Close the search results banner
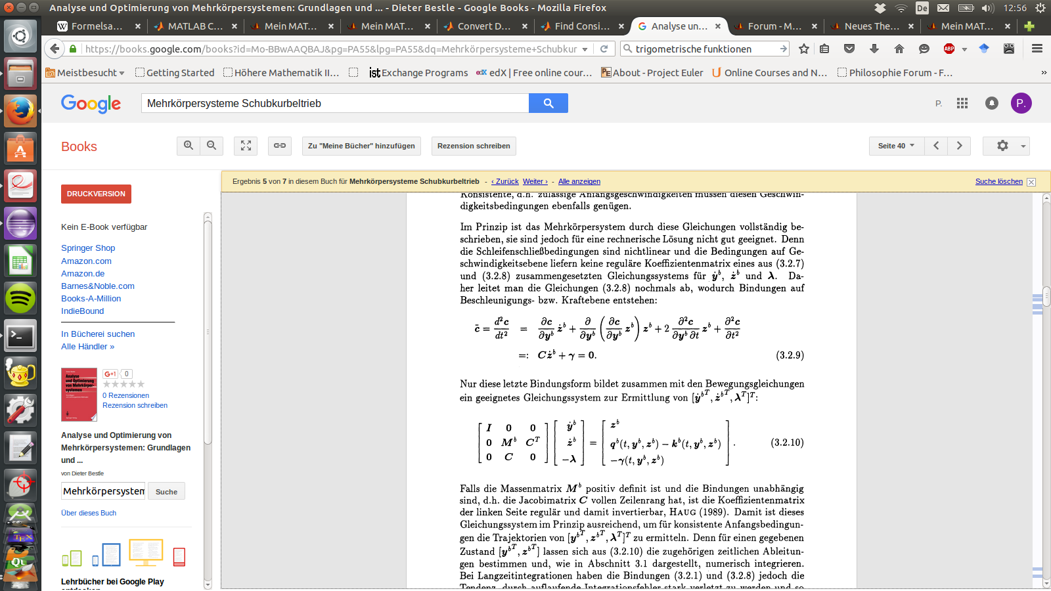The height and width of the screenshot is (591, 1051). [x=1031, y=182]
